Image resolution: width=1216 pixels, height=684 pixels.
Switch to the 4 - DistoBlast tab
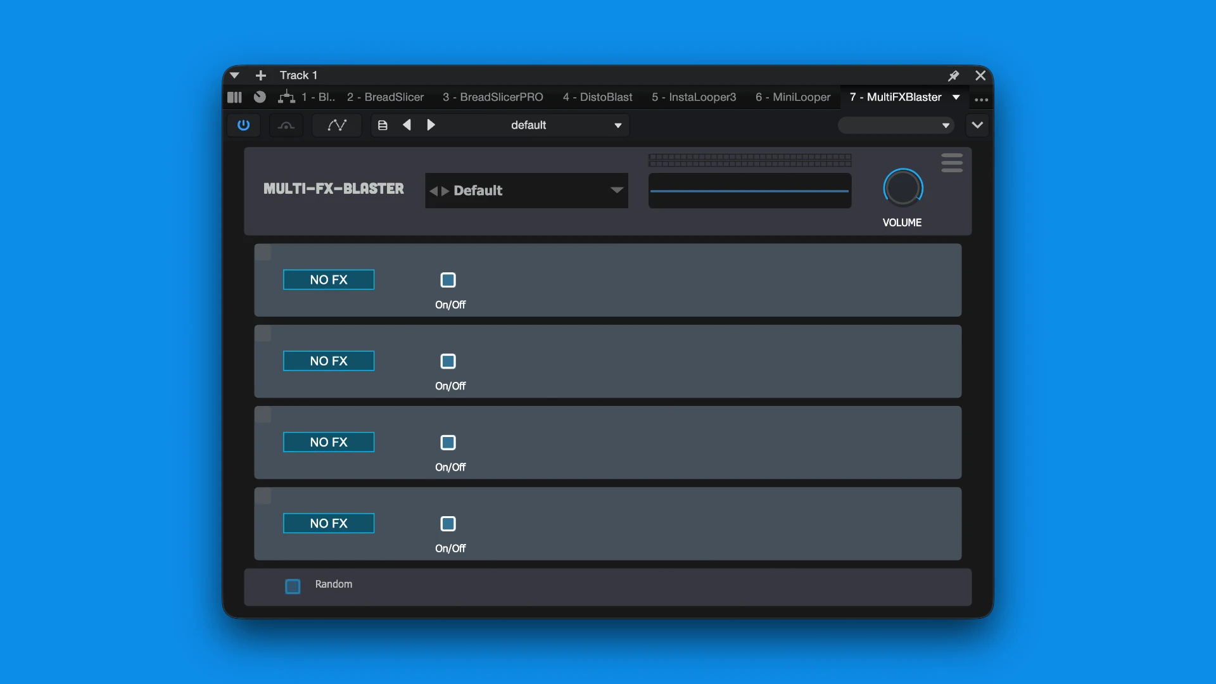pos(597,97)
